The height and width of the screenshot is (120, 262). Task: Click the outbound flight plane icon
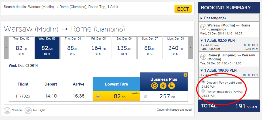click(x=203, y=27)
